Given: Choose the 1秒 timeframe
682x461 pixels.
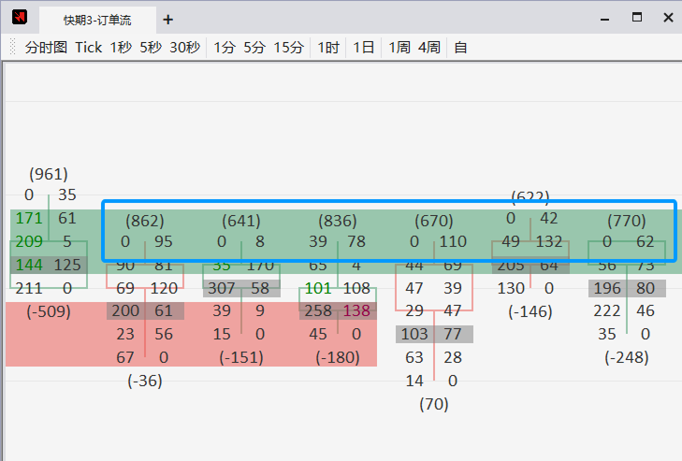Looking at the screenshot, I should (x=121, y=48).
